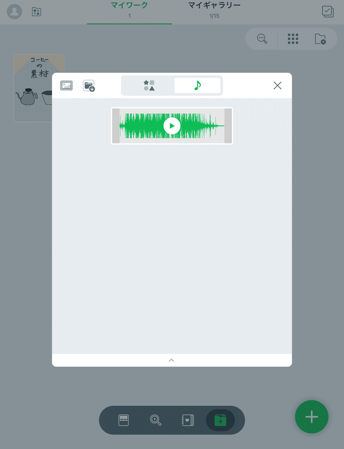
Task: Select the music note audio segment
Action: coord(197,85)
